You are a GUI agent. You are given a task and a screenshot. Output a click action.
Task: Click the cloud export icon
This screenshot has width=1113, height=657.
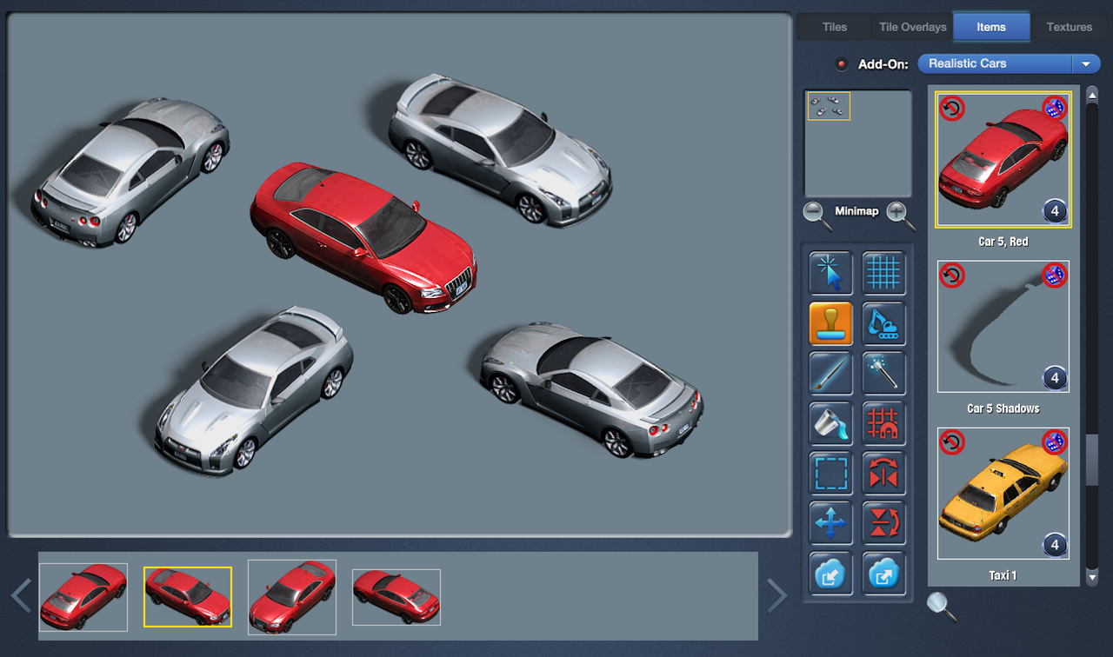click(883, 574)
